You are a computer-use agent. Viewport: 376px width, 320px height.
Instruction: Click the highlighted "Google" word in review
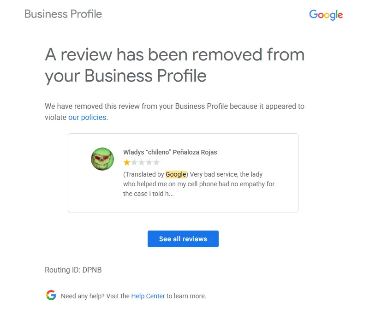(176, 174)
